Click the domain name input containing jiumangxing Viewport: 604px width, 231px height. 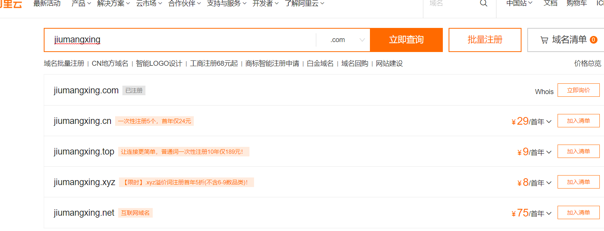click(x=180, y=40)
